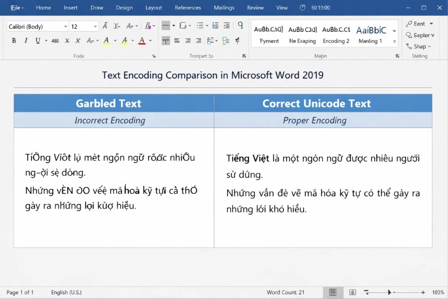
Task: Apply Italic formatting
Action: [26, 41]
